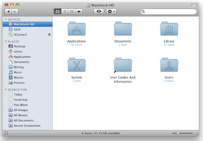Viewport: 203px width, 141px height.
Task: Minimize the window with the yellow button
Action: 12,5
